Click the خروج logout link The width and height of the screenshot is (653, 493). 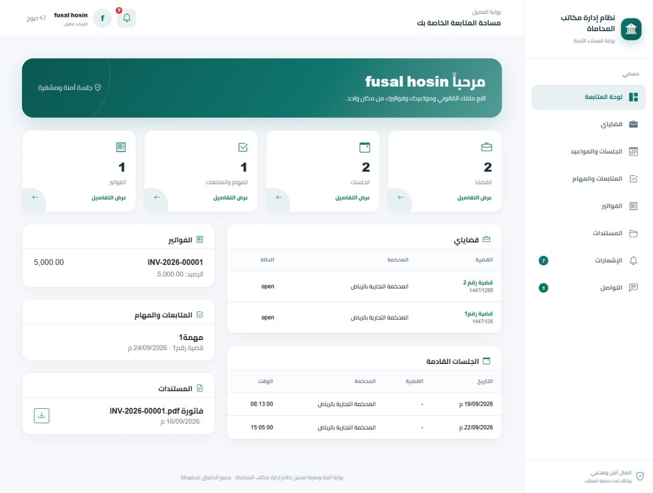[36, 18]
